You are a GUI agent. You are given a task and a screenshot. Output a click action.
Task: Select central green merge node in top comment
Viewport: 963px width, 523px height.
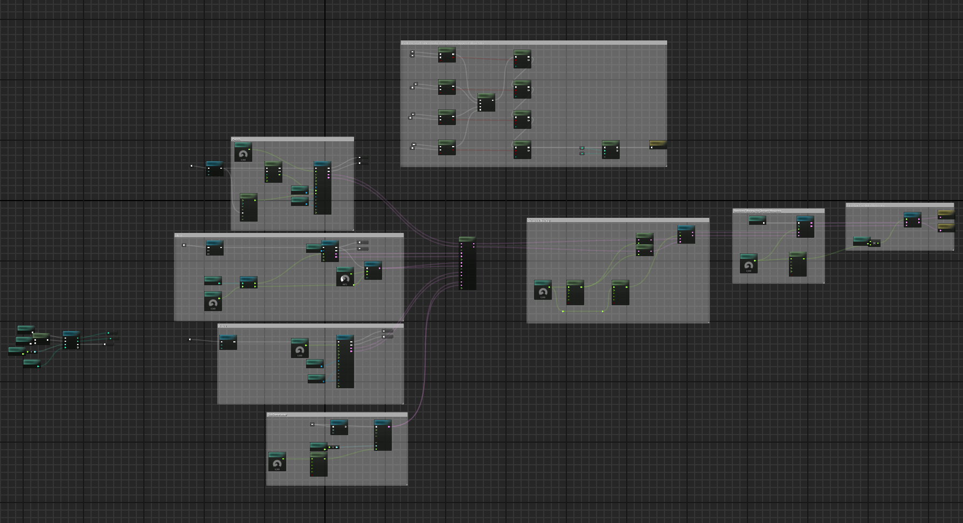(x=486, y=102)
